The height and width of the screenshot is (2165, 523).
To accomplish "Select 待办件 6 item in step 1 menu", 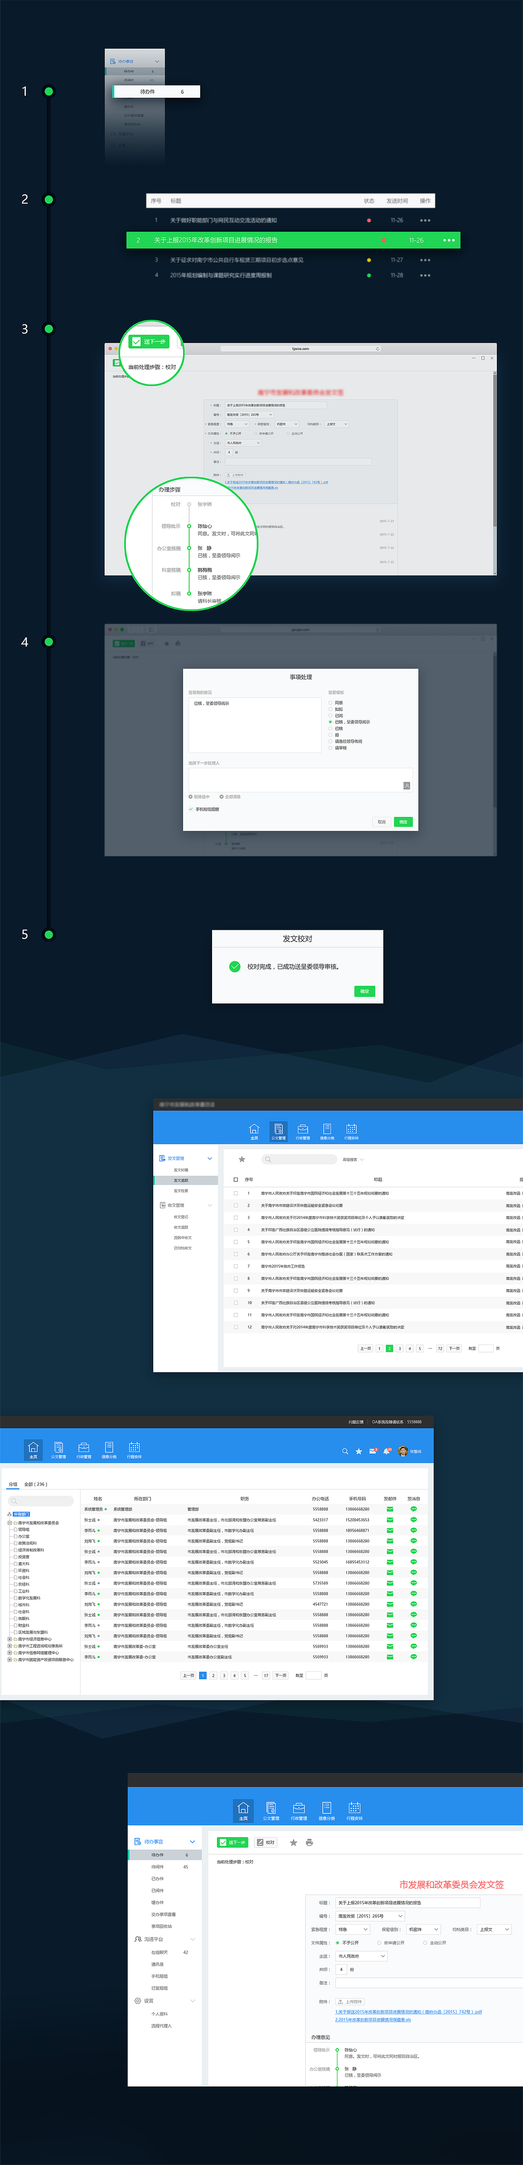I will pos(156,92).
